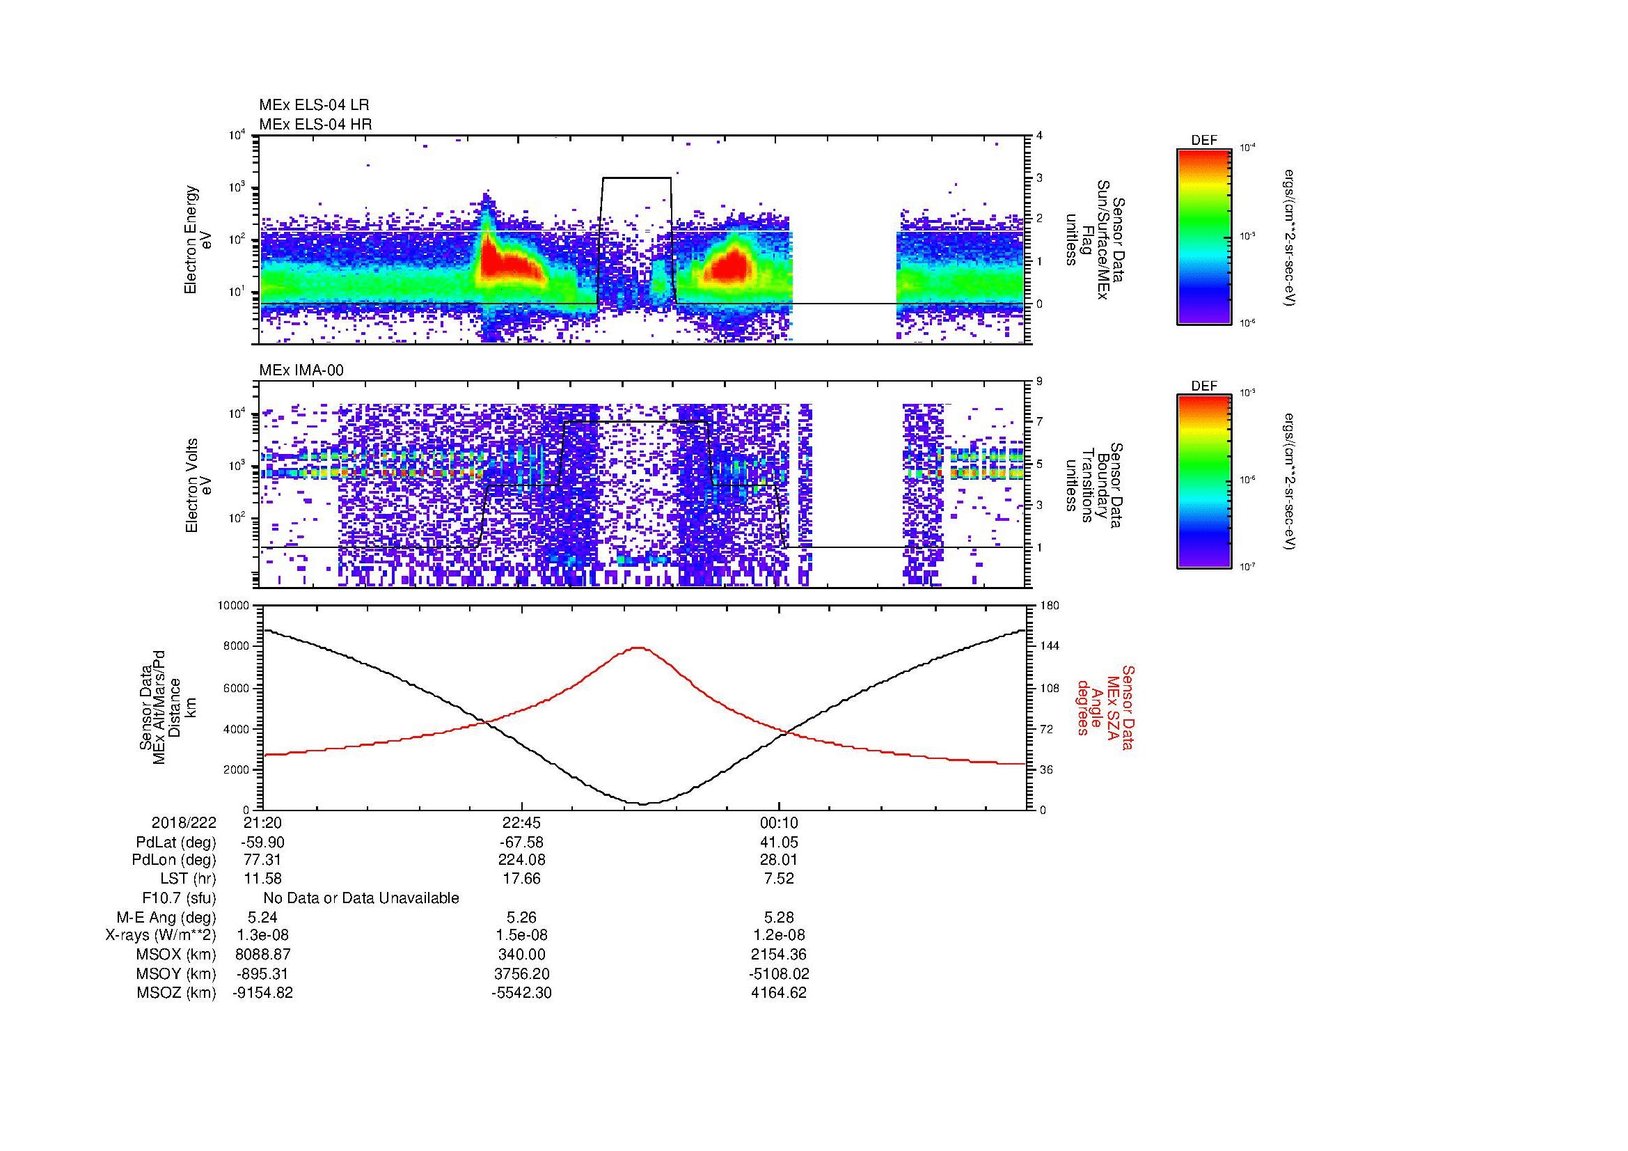Click the MSOZ value 4164.62
Screen dimensions: 1628x1151
click(x=779, y=993)
